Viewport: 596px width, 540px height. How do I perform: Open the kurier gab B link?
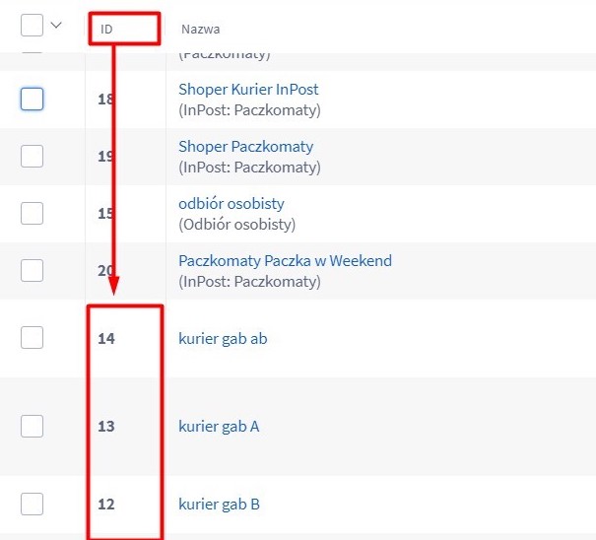pos(219,505)
